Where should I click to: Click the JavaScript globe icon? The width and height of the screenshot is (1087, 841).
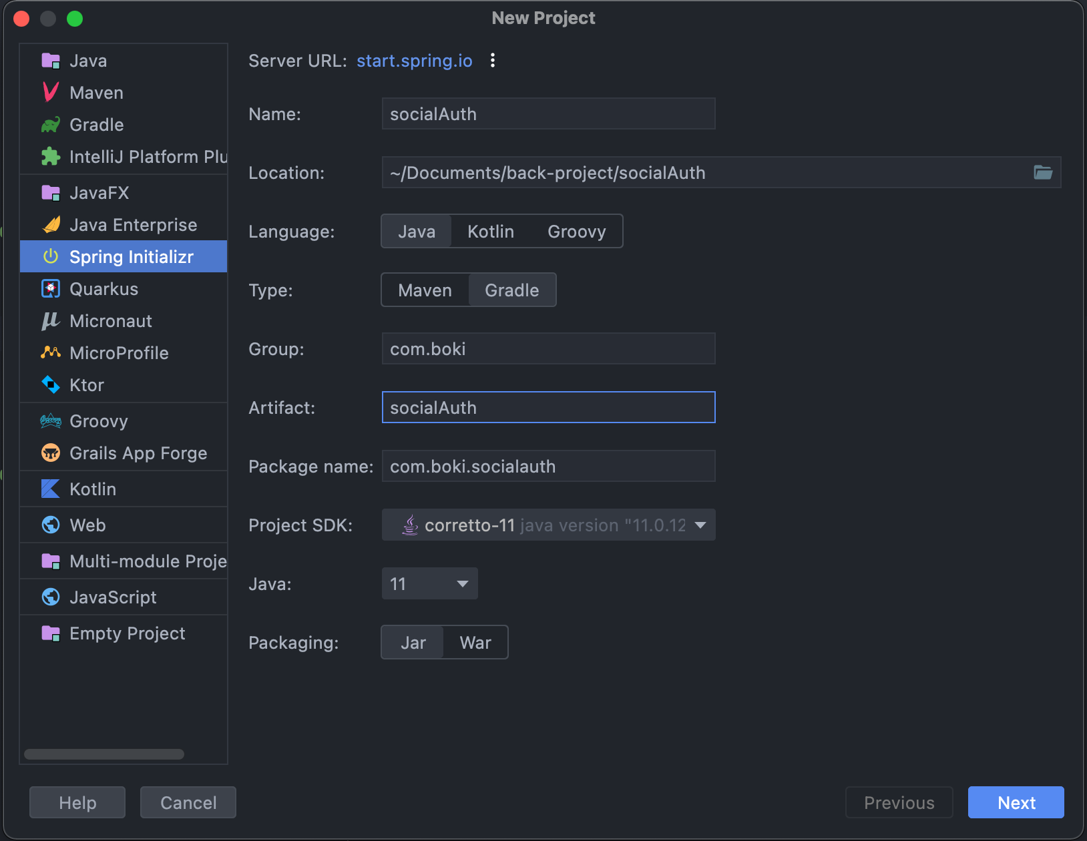point(51,597)
